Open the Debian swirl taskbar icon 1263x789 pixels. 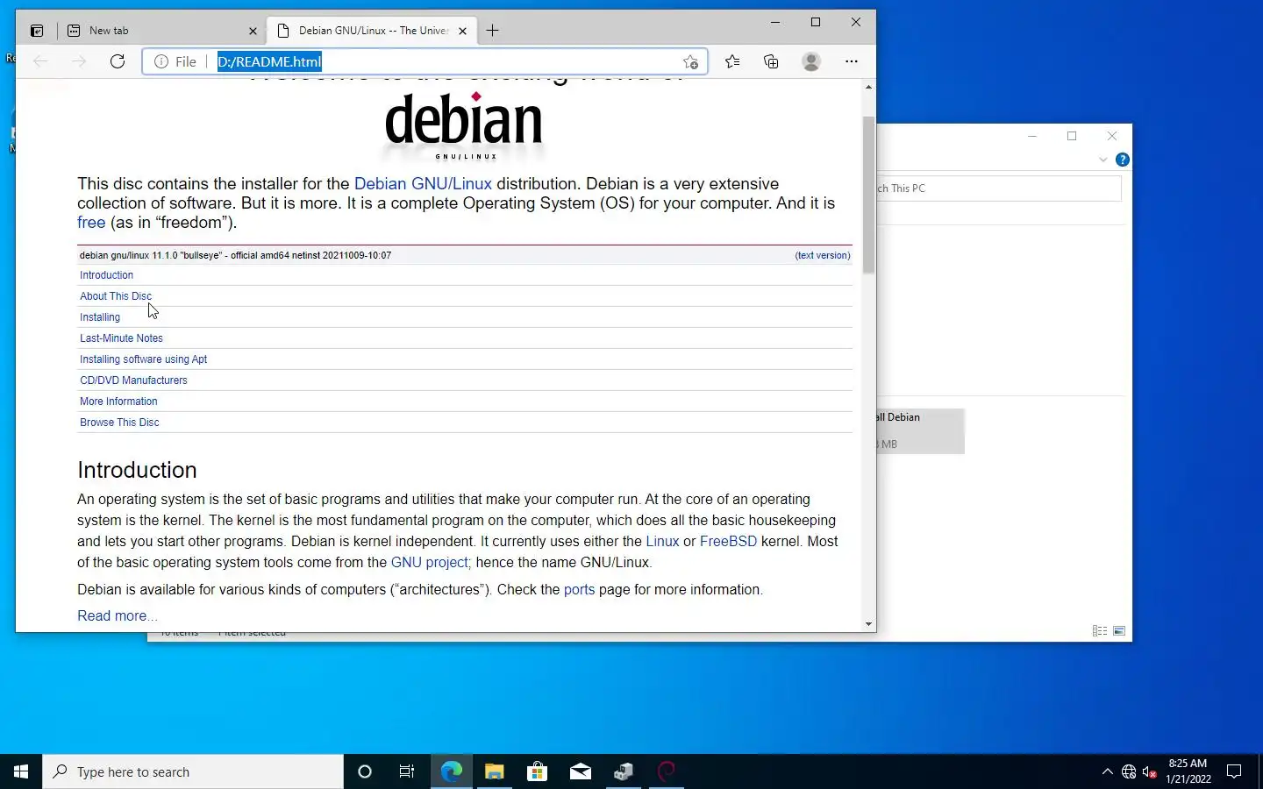(x=667, y=771)
